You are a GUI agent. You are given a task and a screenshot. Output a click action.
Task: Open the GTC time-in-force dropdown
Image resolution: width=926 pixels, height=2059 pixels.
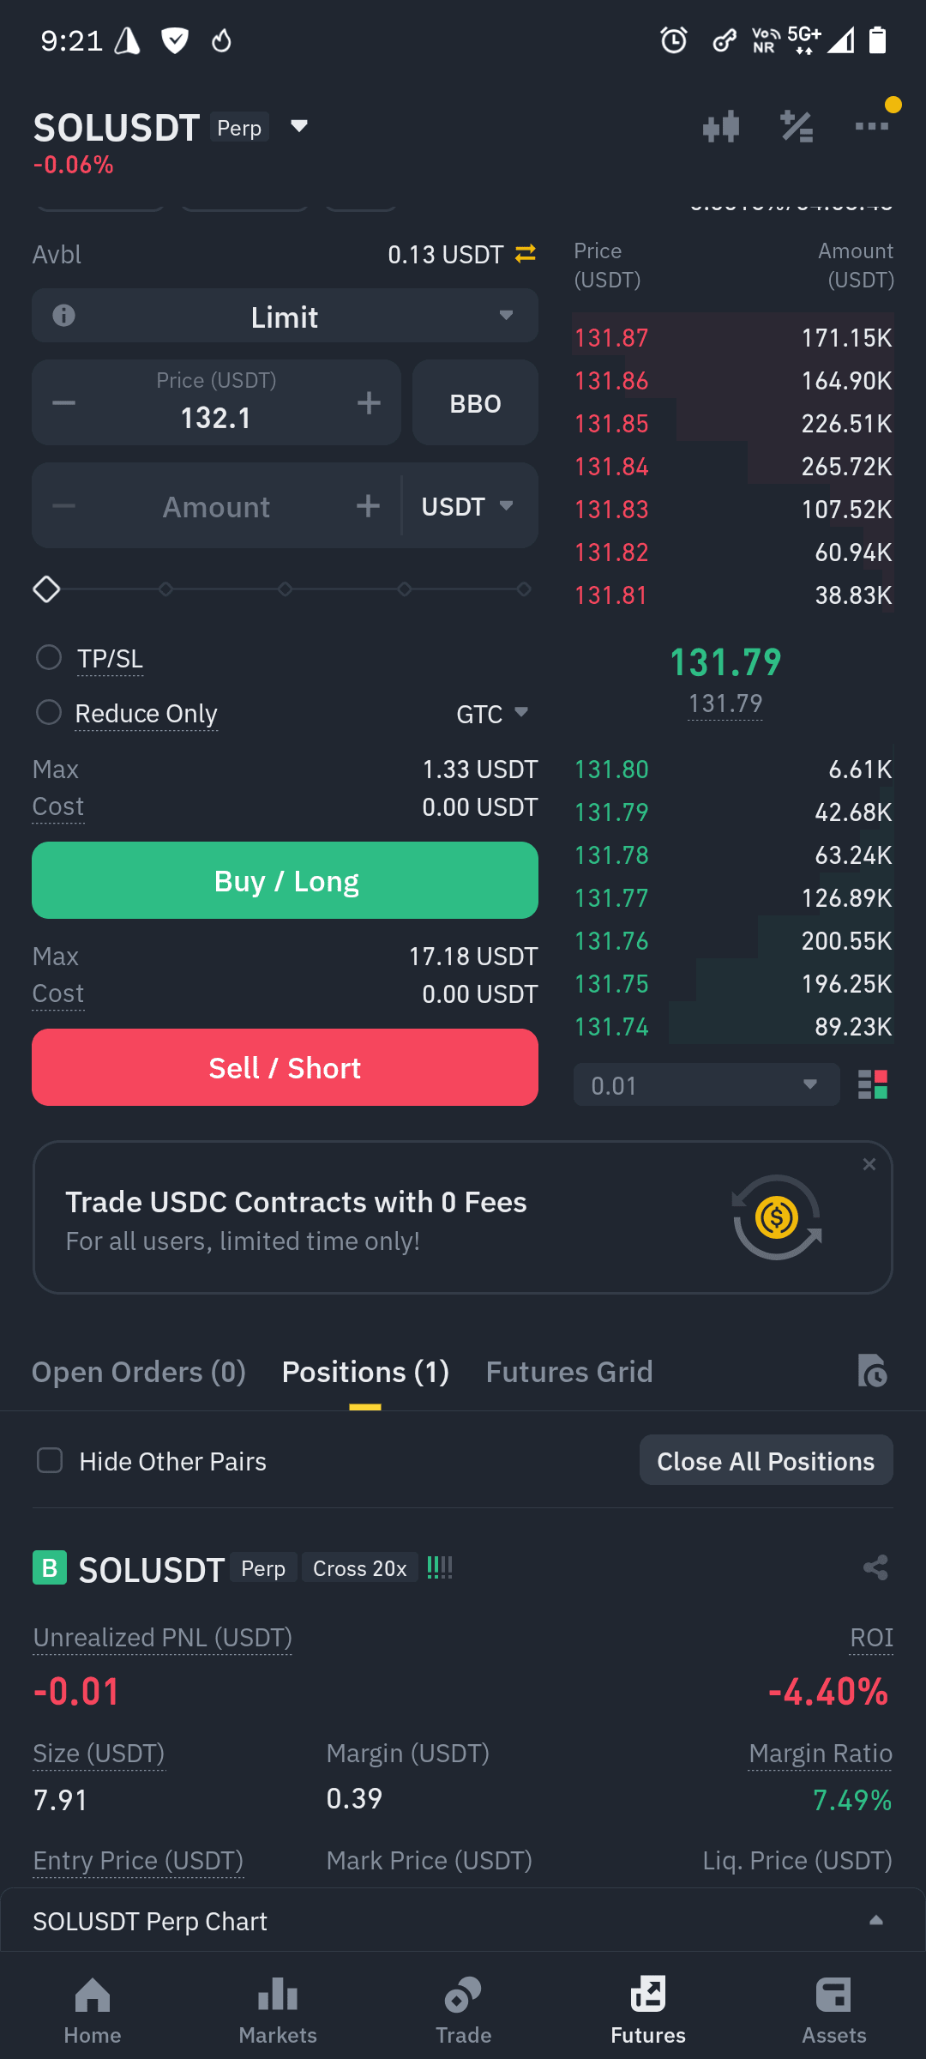tap(492, 714)
